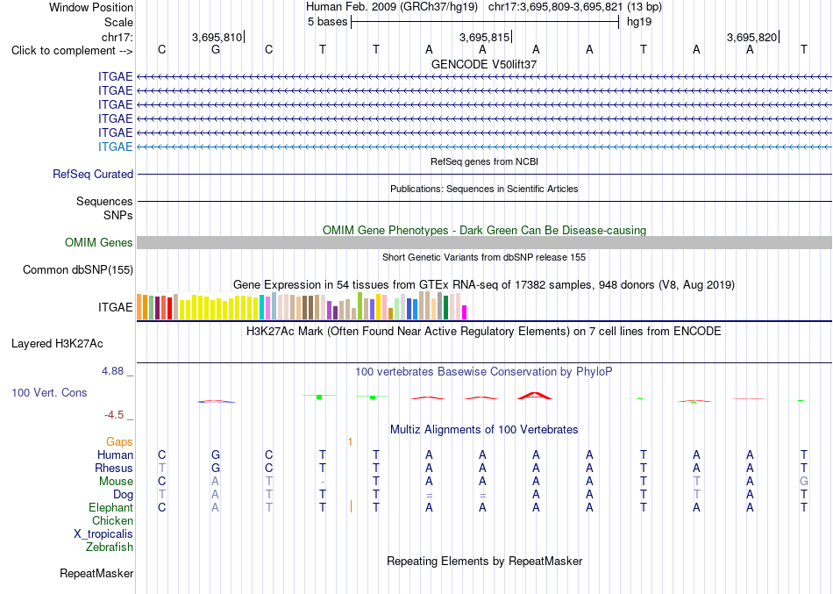Click the tallest red PhyloP conservation peak
Viewport: 833px width, 594px height.
coord(535,395)
